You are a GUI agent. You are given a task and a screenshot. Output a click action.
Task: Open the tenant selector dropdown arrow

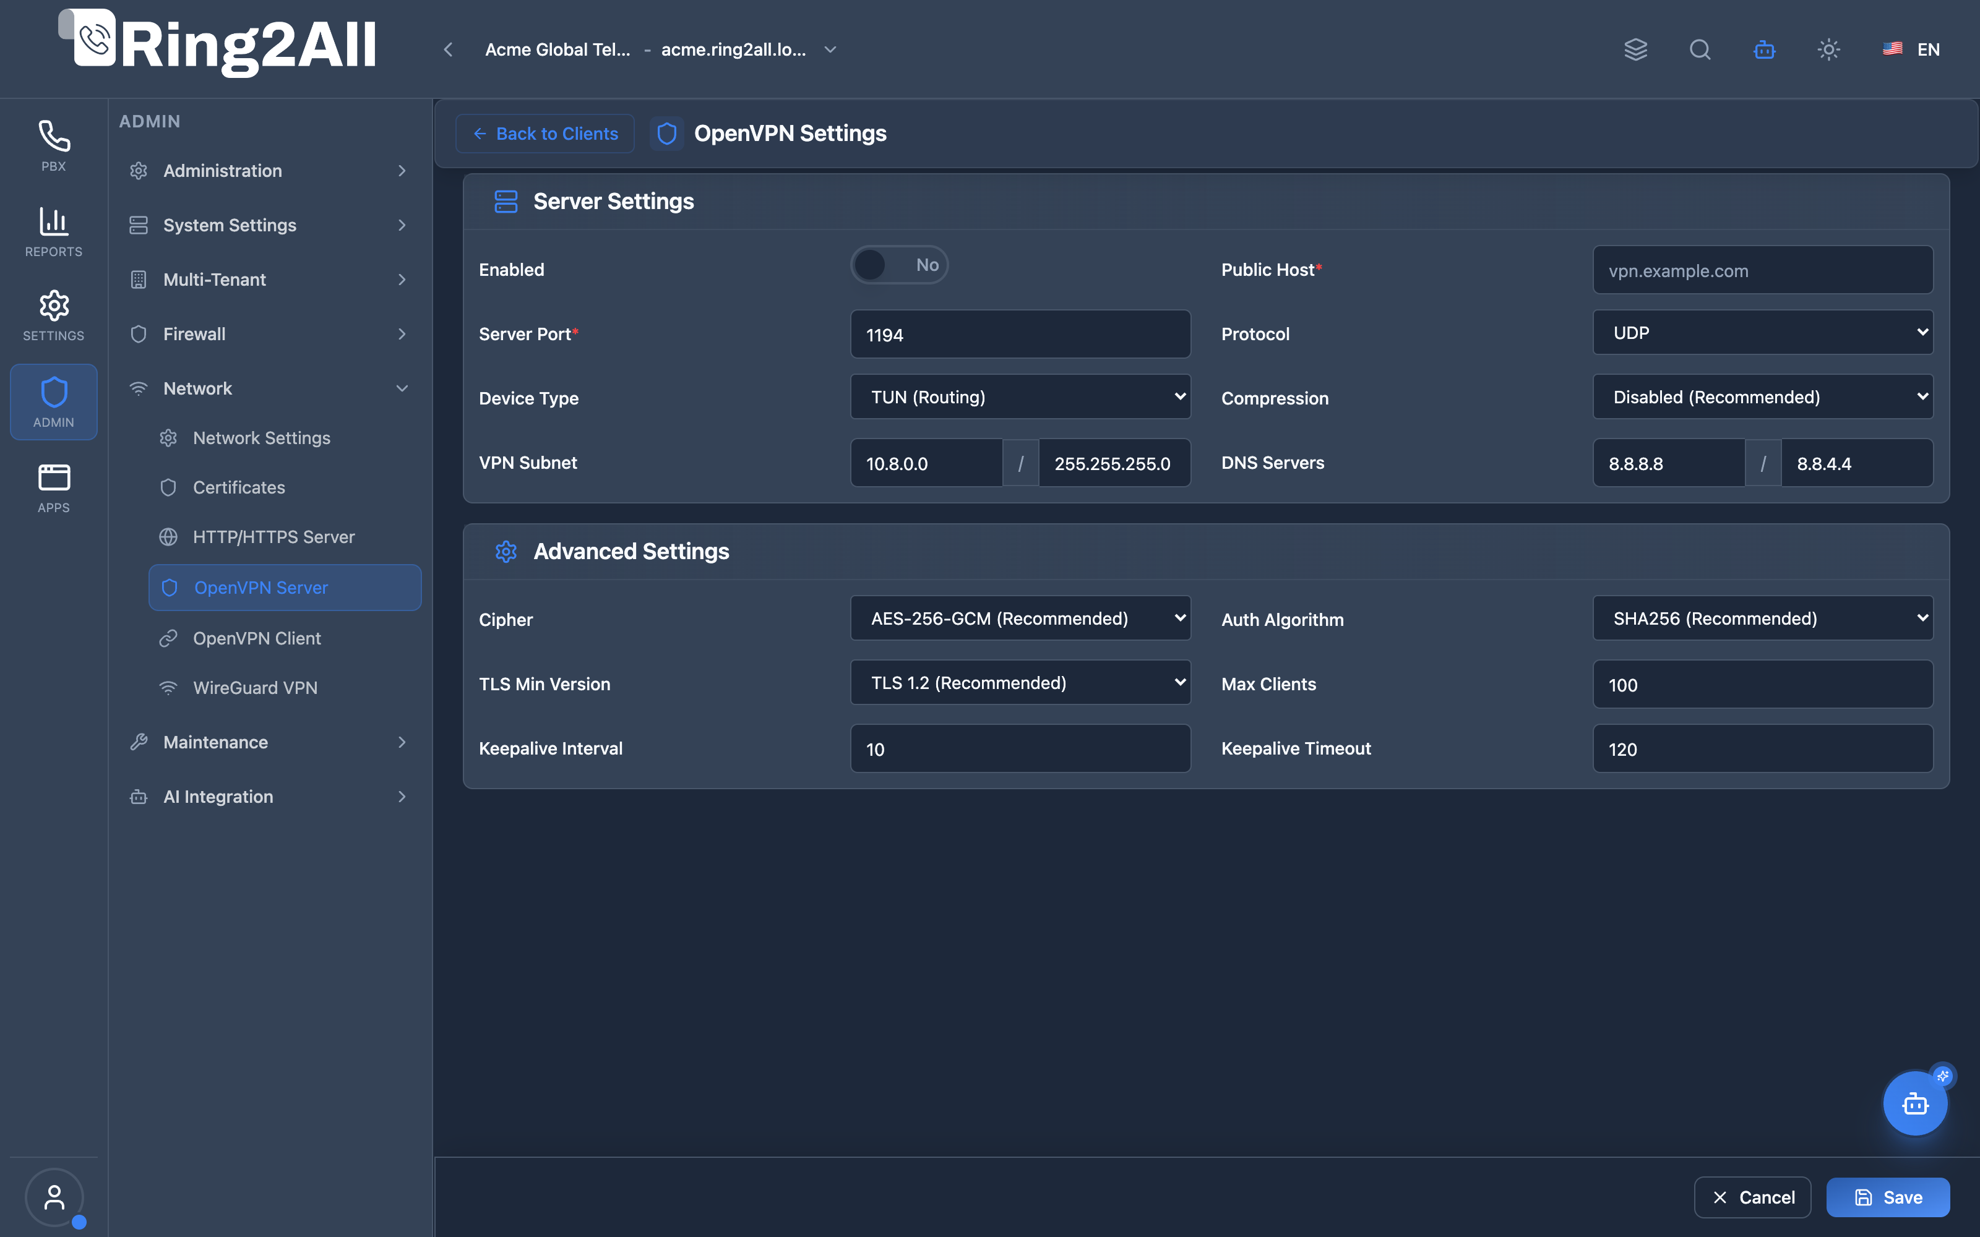830,49
